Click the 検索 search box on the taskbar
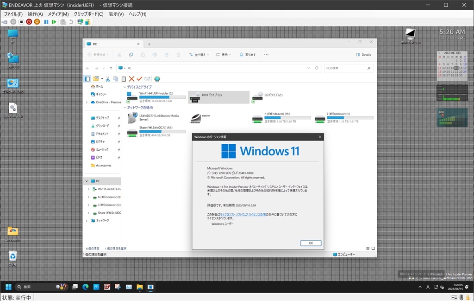The height and width of the screenshot is (301, 474). tap(41, 287)
